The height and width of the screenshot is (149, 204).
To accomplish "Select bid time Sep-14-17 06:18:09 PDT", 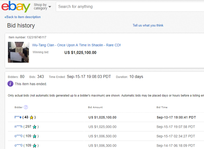I will coord(176,146).
